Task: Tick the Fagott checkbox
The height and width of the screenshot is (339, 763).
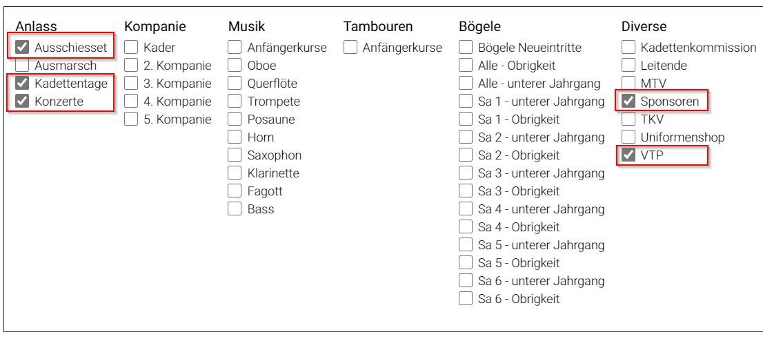Action: (x=235, y=191)
